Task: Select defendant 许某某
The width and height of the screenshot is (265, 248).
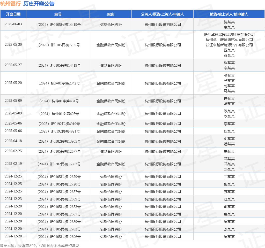Action: 229,98
